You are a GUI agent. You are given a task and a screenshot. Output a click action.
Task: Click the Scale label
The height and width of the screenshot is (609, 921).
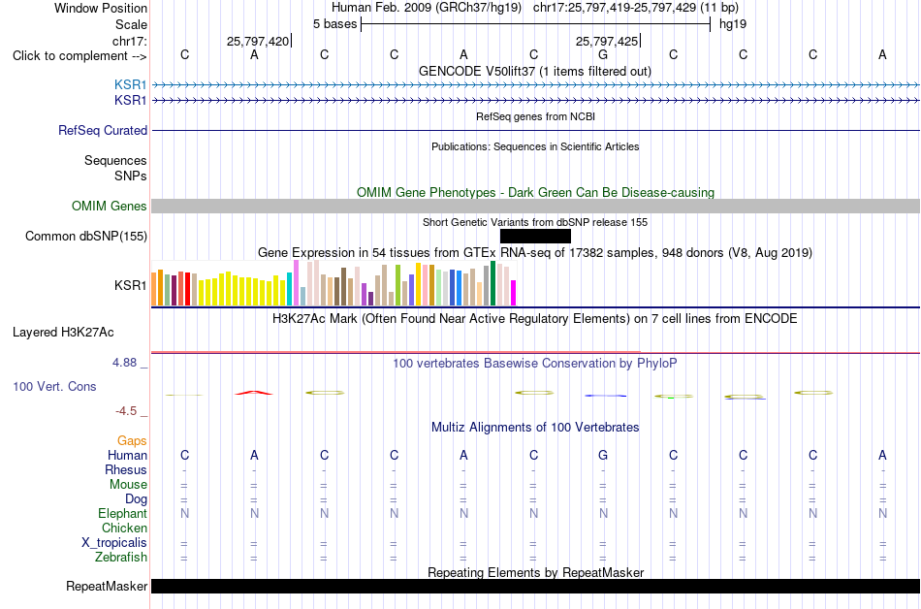(131, 24)
